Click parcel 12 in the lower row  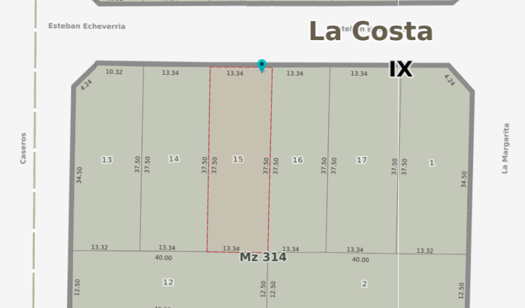click(x=168, y=282)
